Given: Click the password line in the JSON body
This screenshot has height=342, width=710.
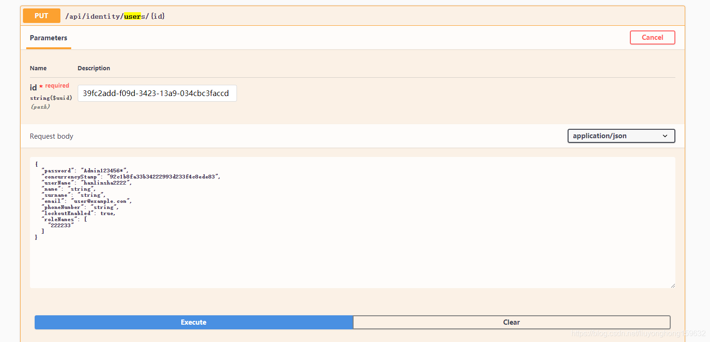Looking at the screenshot, I should (85, 171).
